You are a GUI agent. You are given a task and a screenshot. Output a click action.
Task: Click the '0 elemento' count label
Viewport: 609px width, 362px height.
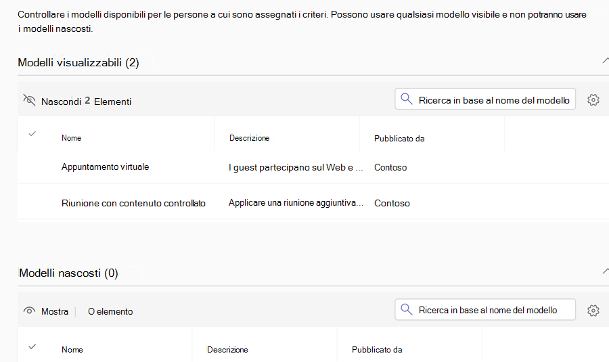coord(110,311)
